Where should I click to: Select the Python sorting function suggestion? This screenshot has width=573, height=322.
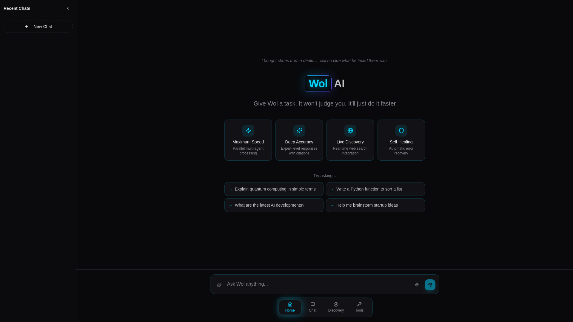click(375, 189)
